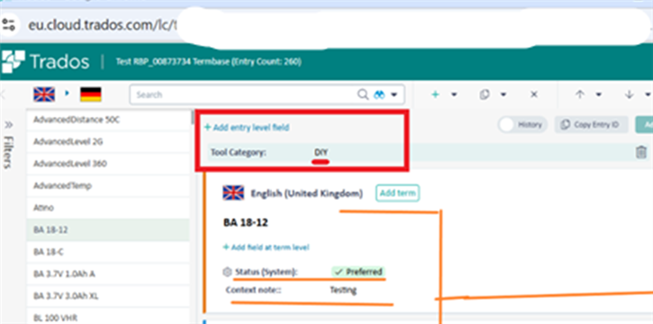Select AdvancedLevel 360 in term list

(x=108, y=164)
